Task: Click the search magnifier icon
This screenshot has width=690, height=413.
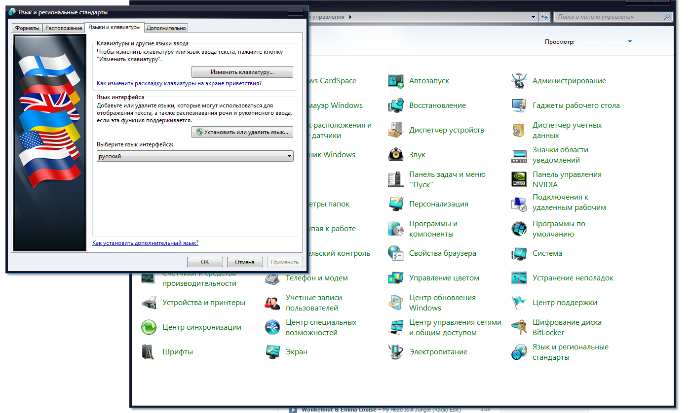Action: pyautogui.click(x=668, y=17)
